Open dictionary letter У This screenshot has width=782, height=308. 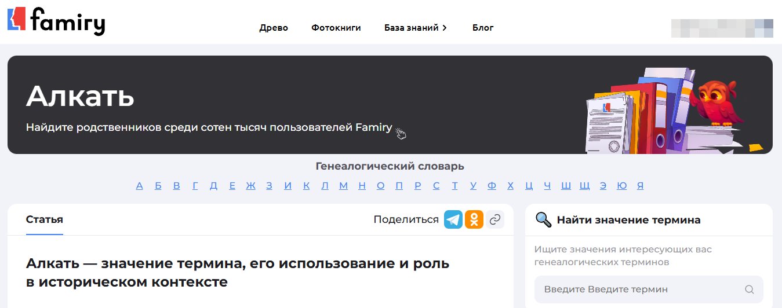point(474,186)
